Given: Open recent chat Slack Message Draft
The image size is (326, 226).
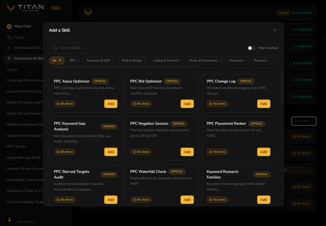Looking at the screenshot, I should pyautogui.click(x=23, y=158).
